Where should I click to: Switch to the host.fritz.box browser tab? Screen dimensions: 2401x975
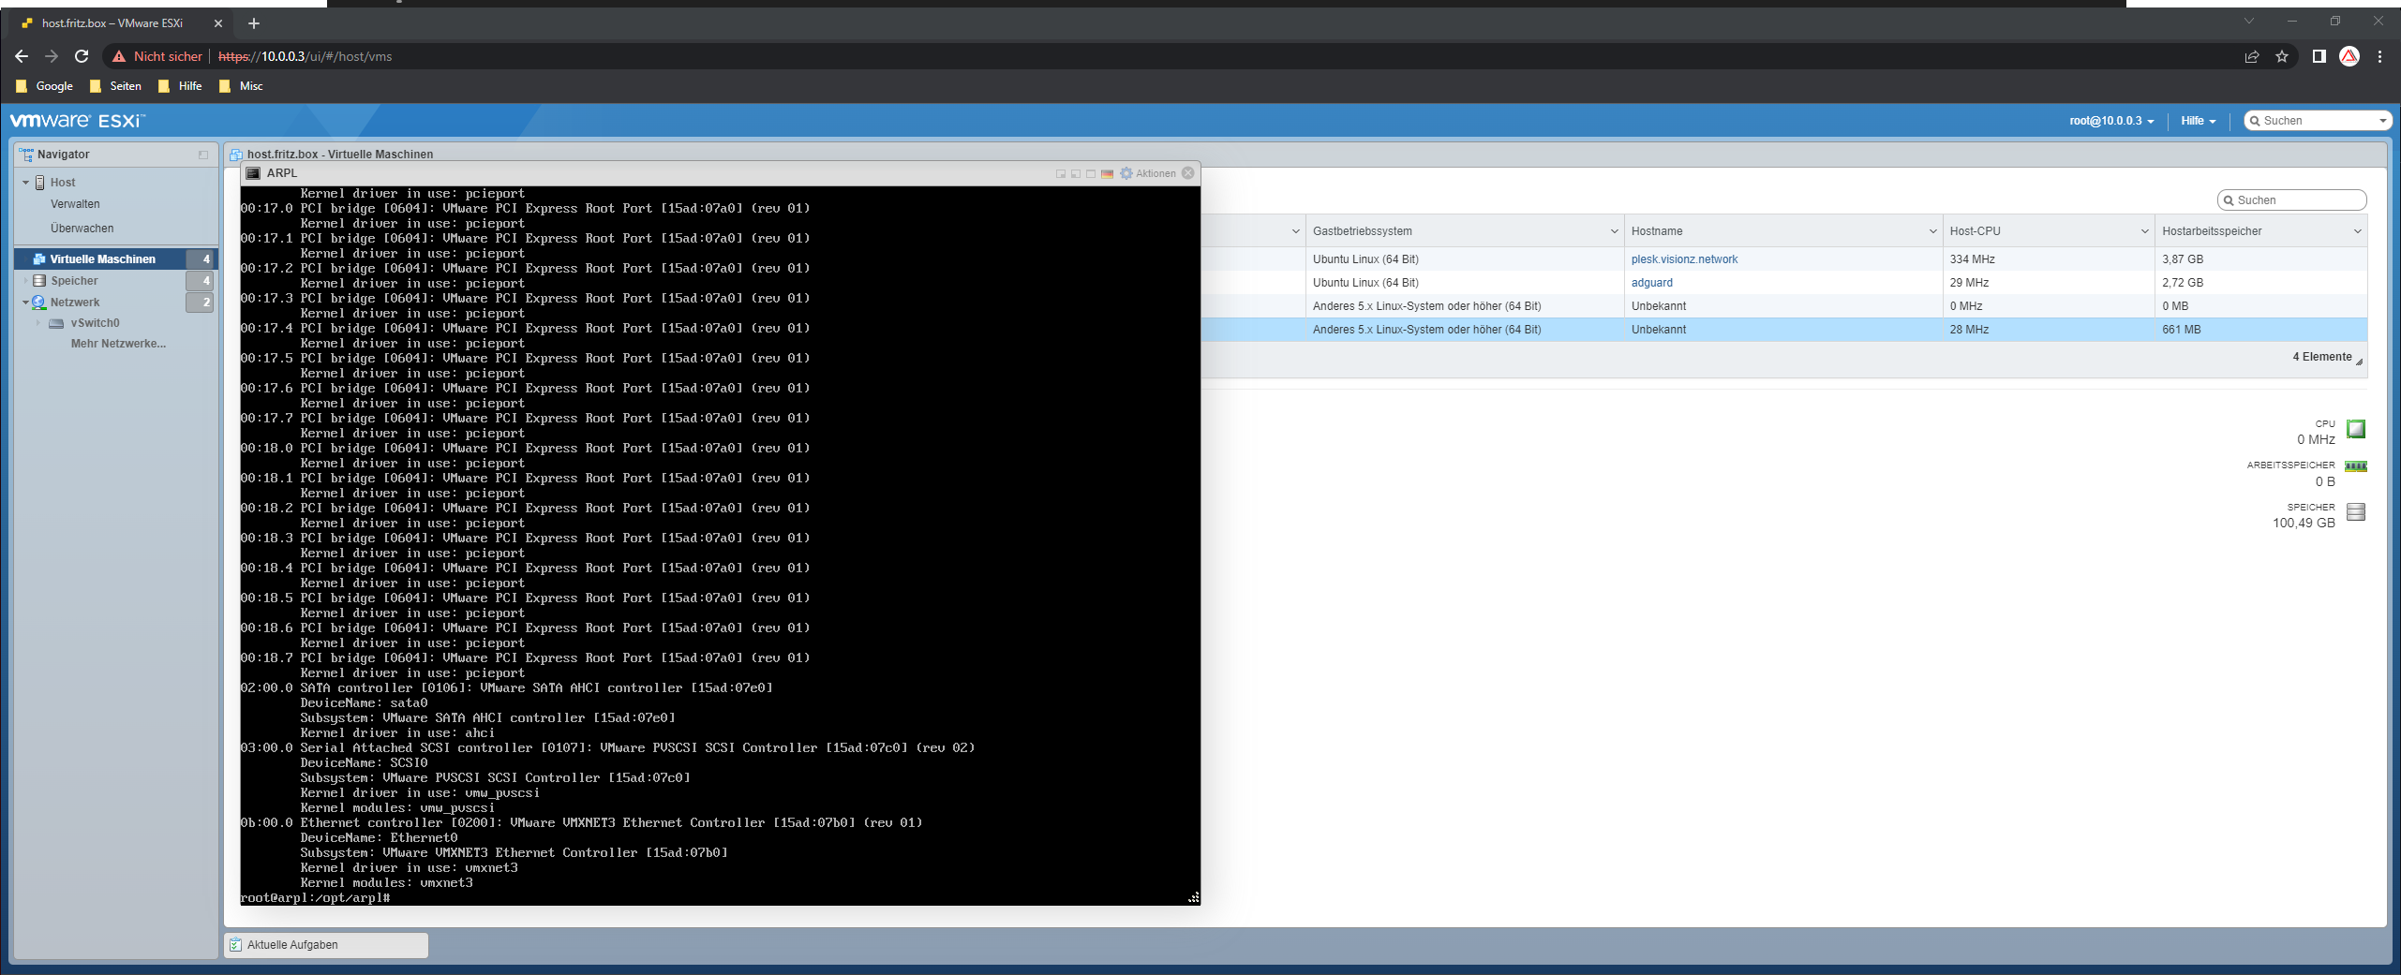(112, 22)
